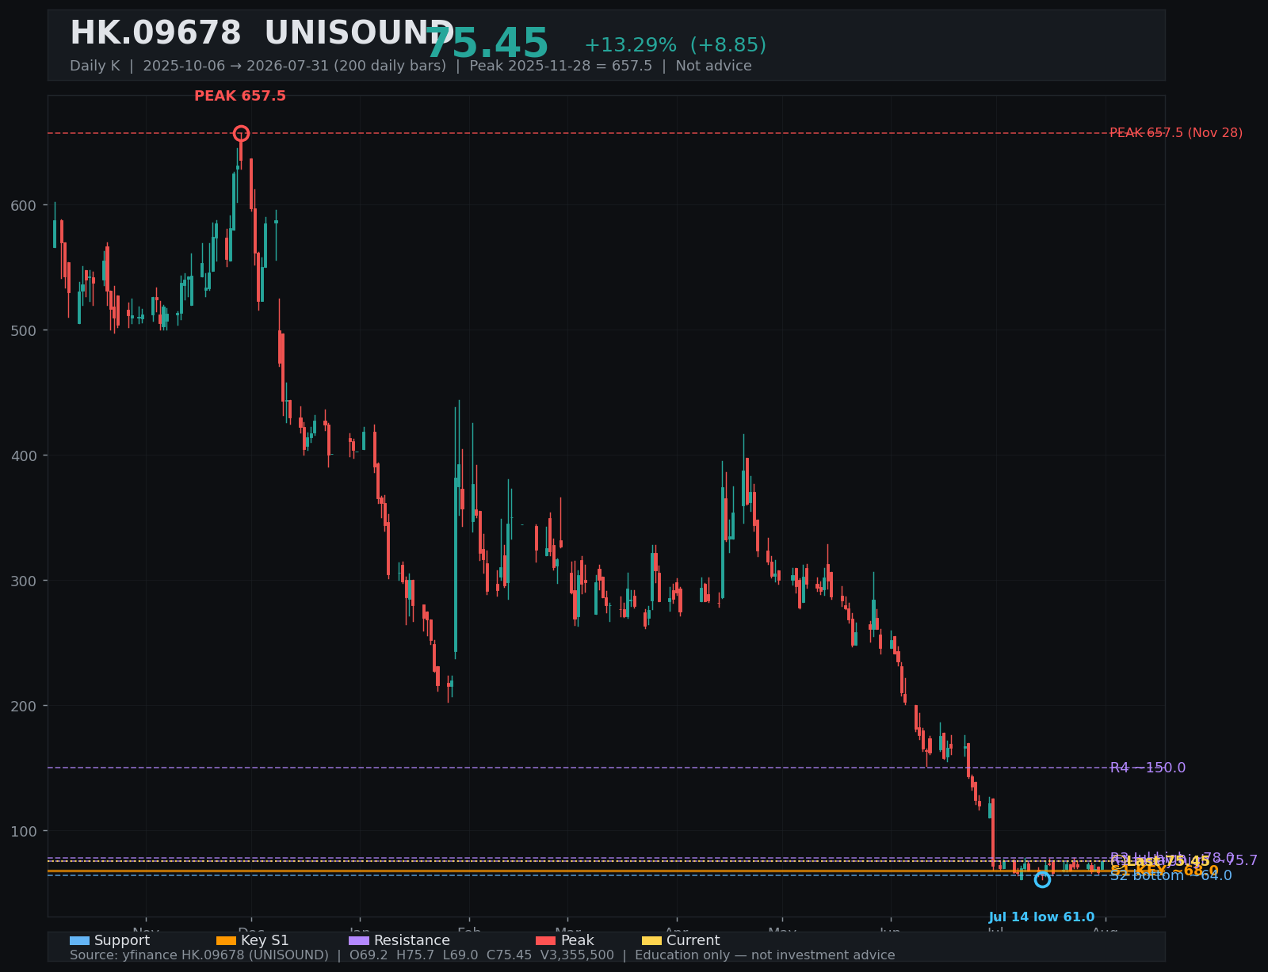This screenshot has height=972, width=1268.
Task: Select the blue circle marker at the July low
Action: tap(1042, 879)
